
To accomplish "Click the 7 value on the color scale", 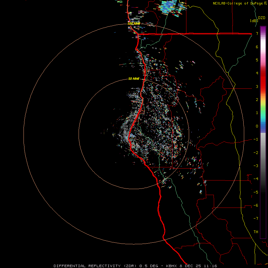I will (257, 33).
